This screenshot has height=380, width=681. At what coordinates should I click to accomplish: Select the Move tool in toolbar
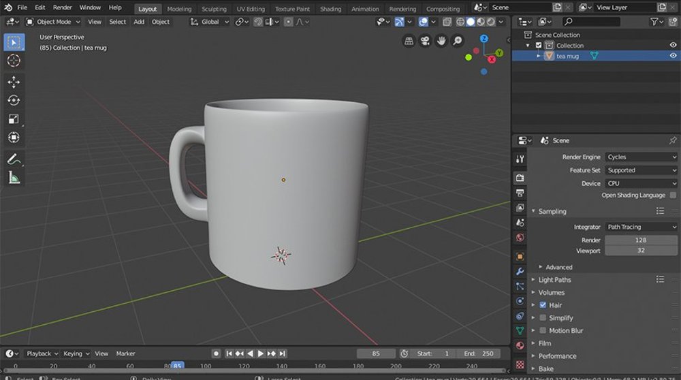pos(14,82)
